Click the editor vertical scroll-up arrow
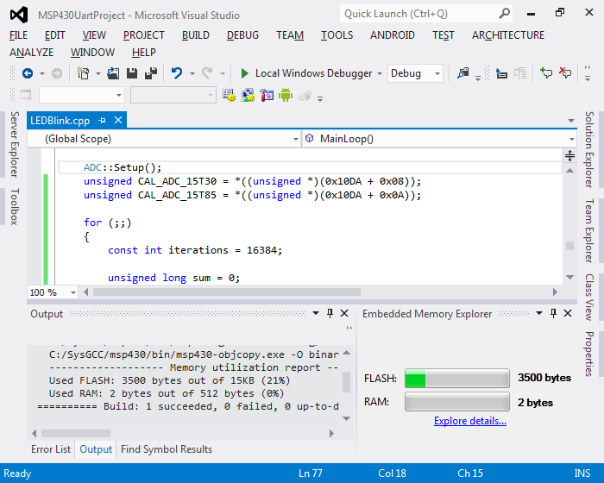This screenshot has width=604, height=483. pyautogui.click(x=570, y=171)
